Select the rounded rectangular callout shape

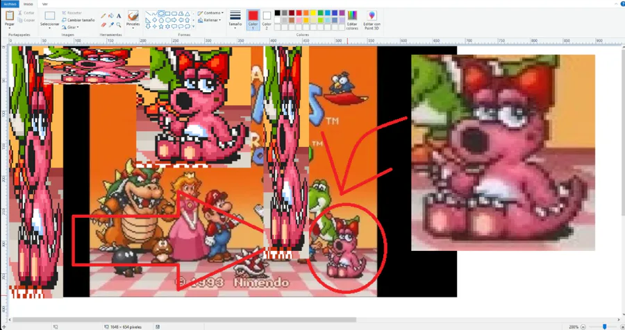[174, 26]
